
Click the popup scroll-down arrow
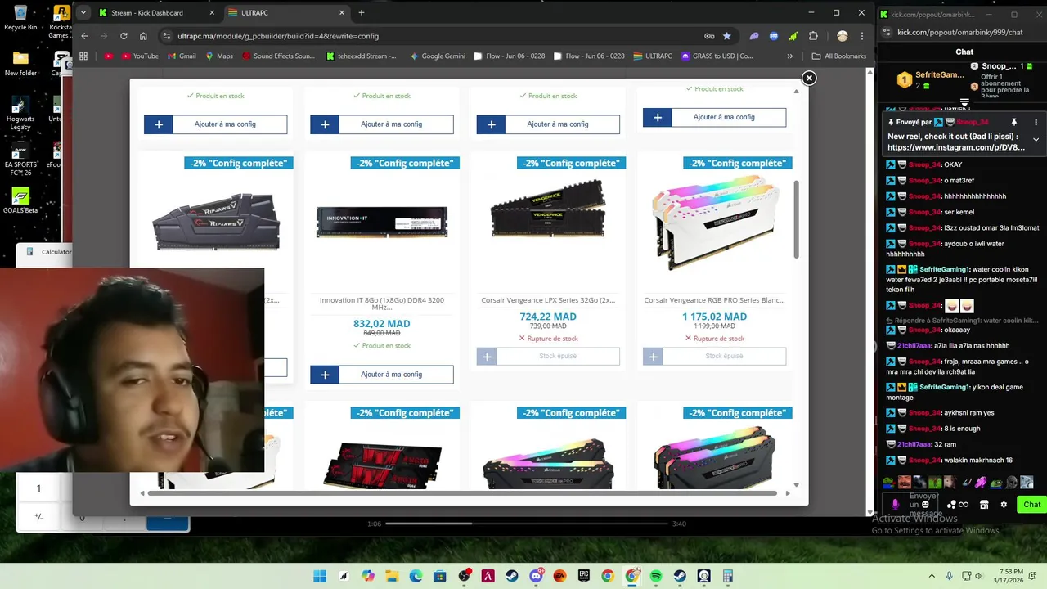[796, 484]
